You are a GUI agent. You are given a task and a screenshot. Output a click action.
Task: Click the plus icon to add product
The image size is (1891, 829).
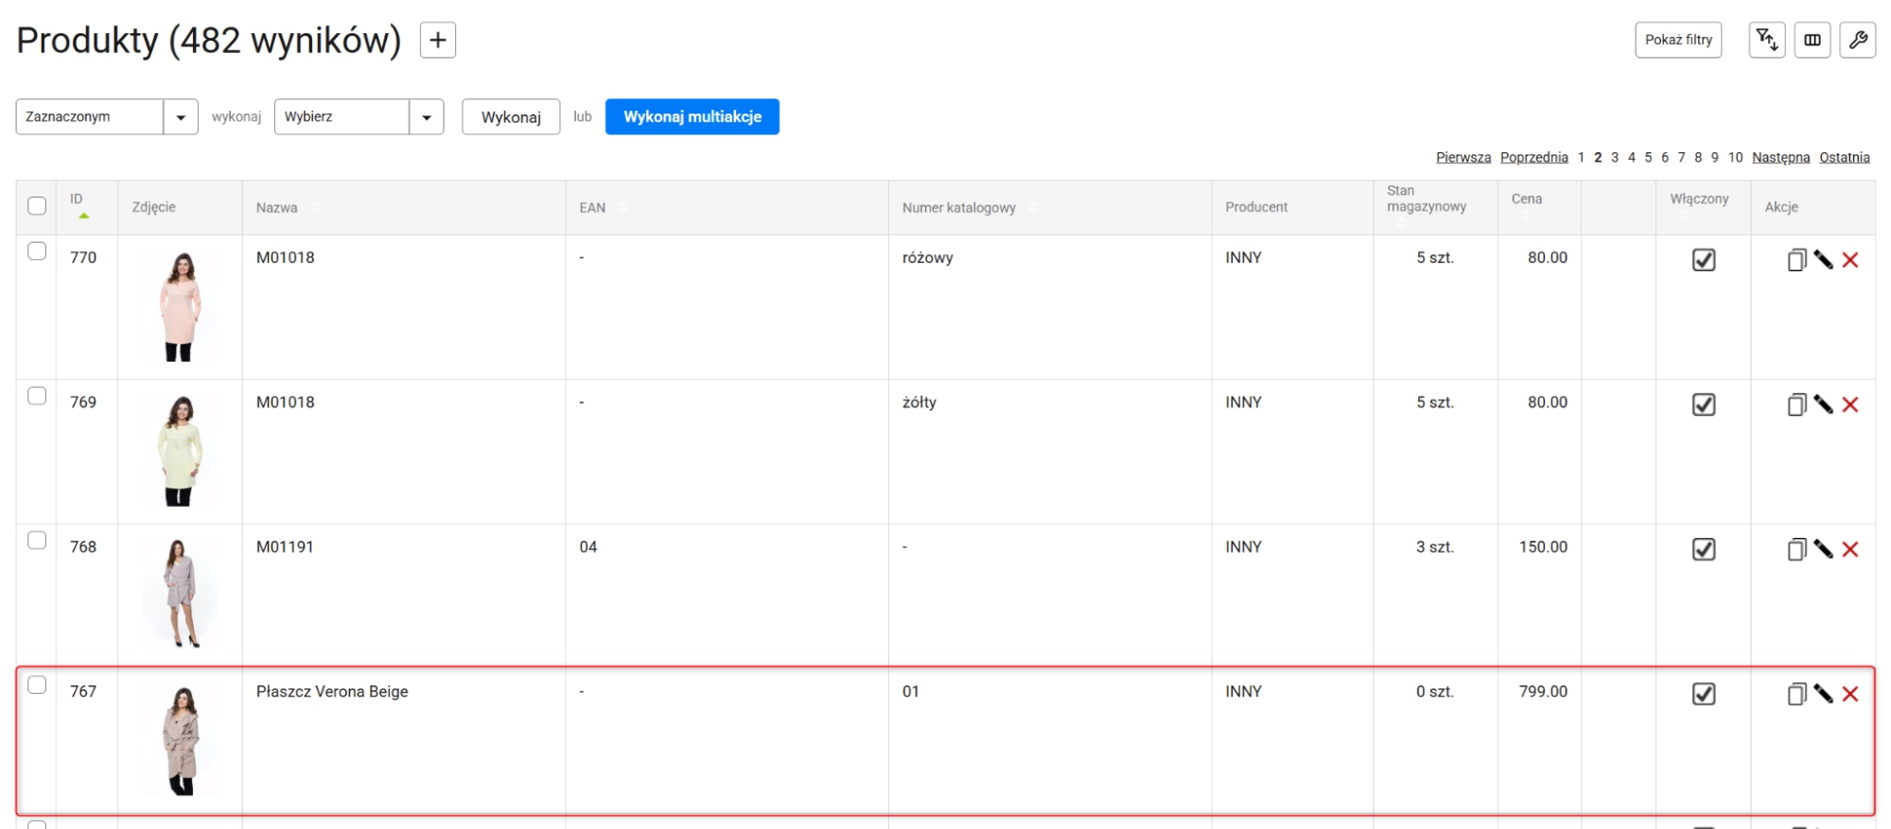(x=437, y=40)
